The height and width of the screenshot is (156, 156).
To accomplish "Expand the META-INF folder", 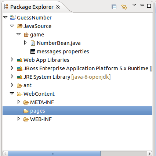I will (x=19, y=102).
